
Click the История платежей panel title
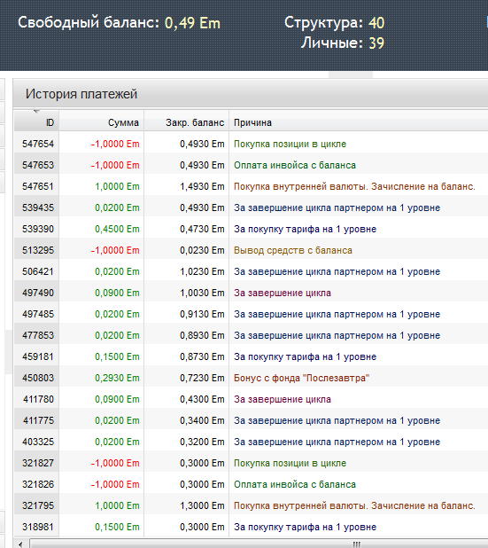click(81, 94)
